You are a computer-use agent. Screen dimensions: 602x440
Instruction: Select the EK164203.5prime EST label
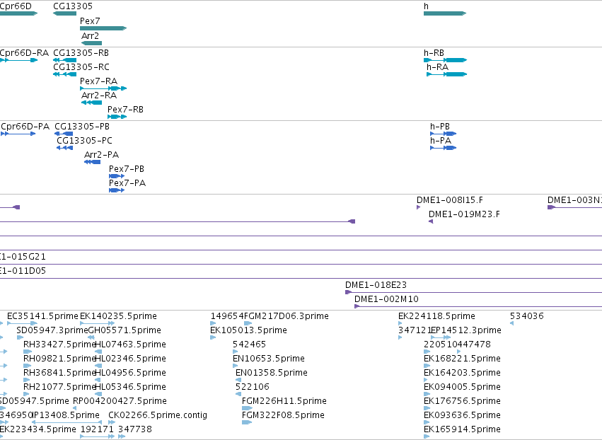(x=462, y=374)
